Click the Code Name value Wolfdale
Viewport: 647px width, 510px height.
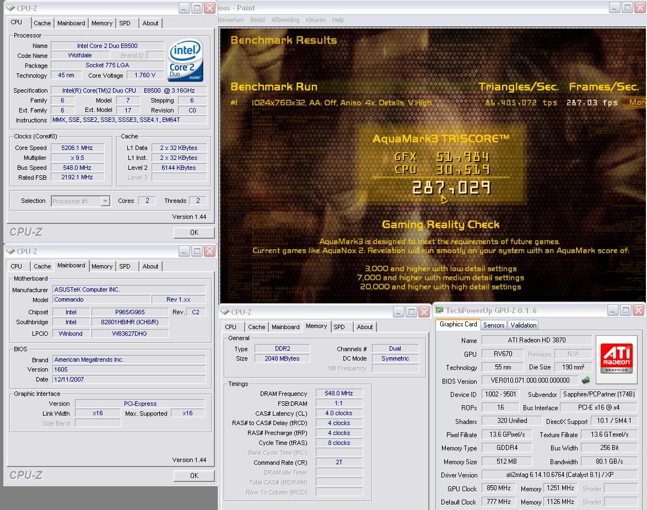pyautogui.click(x=80, y=55)
